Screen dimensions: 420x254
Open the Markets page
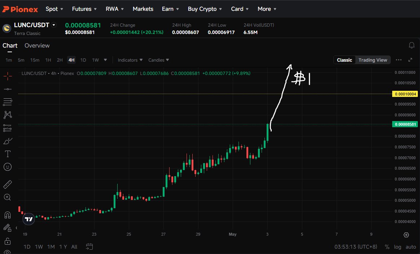pos(143,9)
